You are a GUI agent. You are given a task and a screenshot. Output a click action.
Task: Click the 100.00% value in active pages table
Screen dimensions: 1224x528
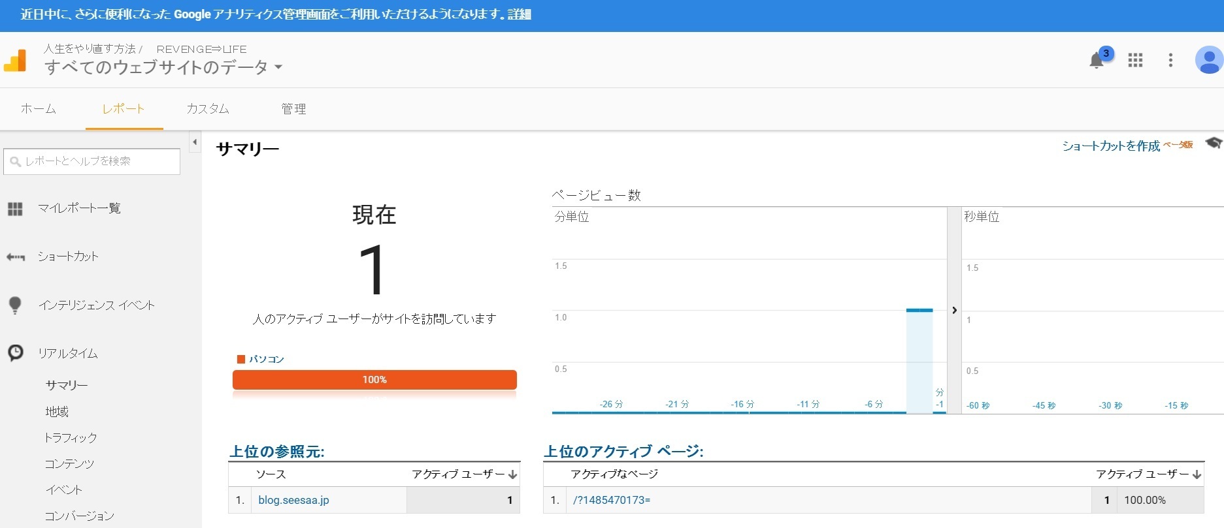(x=1145, y=500)
